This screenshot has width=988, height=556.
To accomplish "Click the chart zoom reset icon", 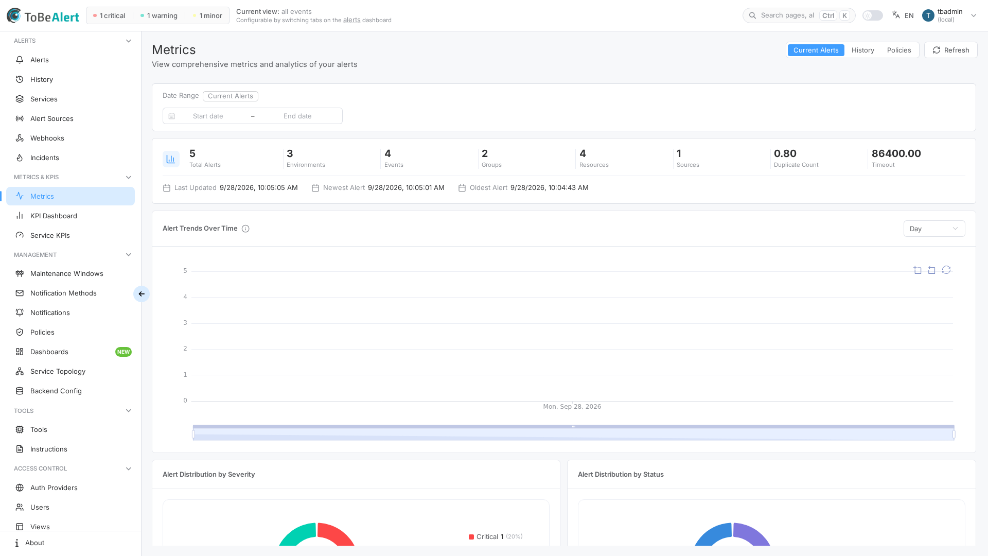I will (x=932, y=270).
